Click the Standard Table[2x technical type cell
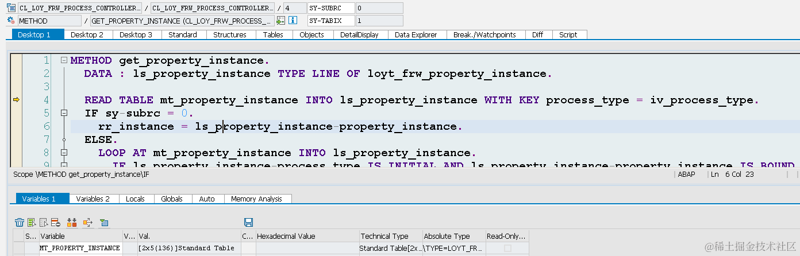 click(390, 248)
